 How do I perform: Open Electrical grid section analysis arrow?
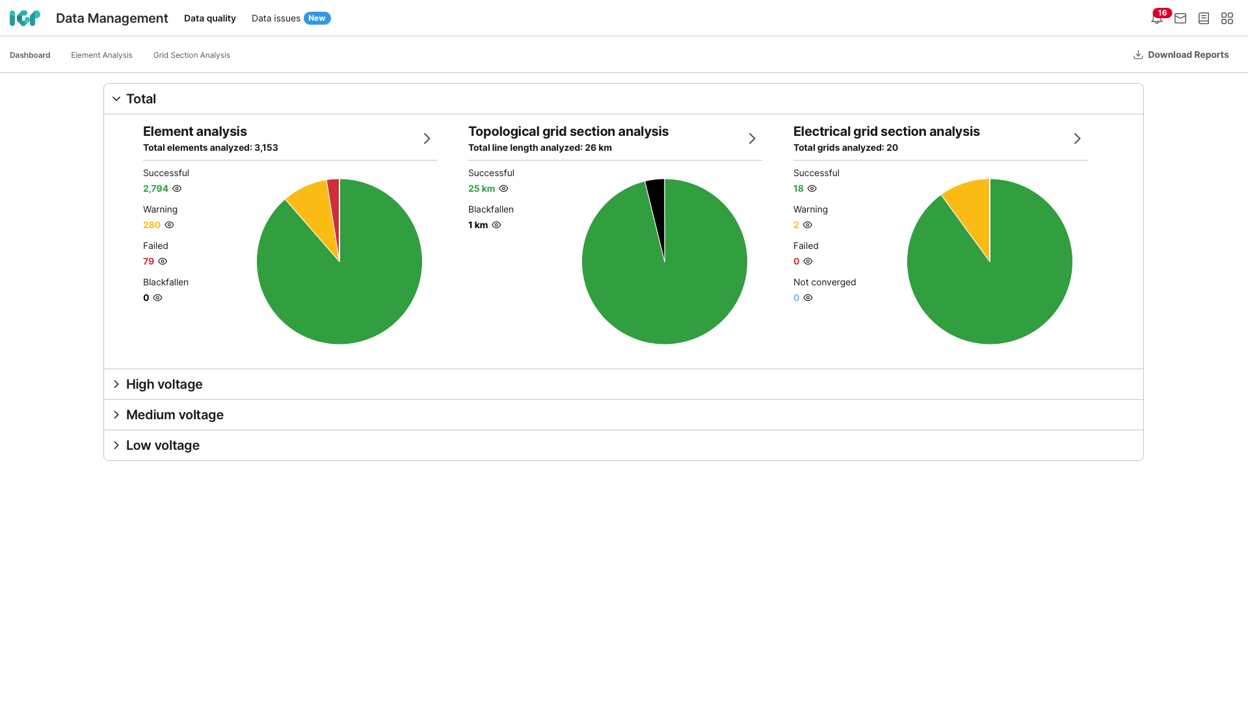point(1078,138)
